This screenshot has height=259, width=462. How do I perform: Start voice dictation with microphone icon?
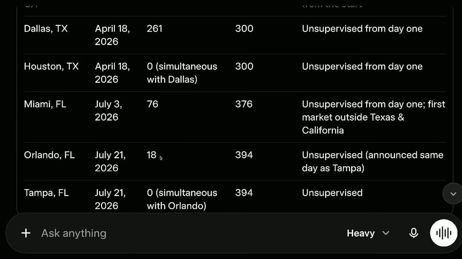coord(414,233)
